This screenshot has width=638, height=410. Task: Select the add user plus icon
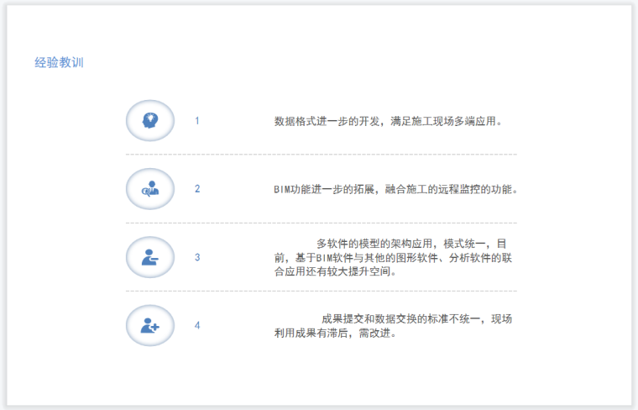149,325
